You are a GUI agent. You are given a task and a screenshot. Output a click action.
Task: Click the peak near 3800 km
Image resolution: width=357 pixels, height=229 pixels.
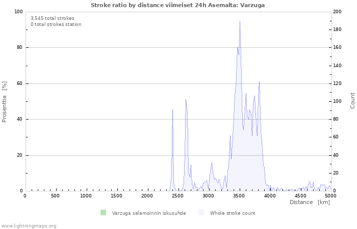259,82
